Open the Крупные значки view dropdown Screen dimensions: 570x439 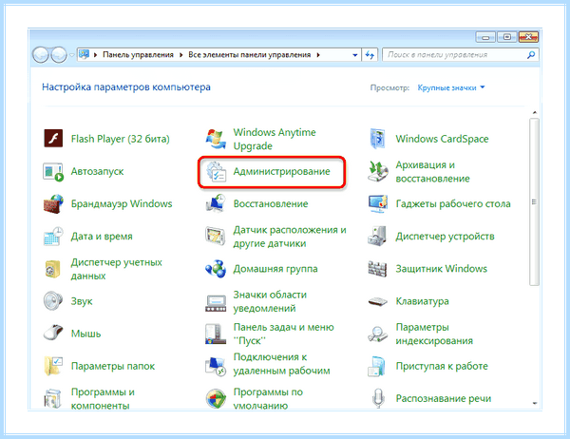click(450, 87)
